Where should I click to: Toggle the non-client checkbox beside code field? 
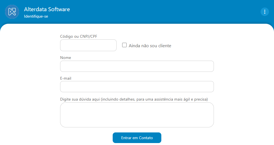[124, 45]
